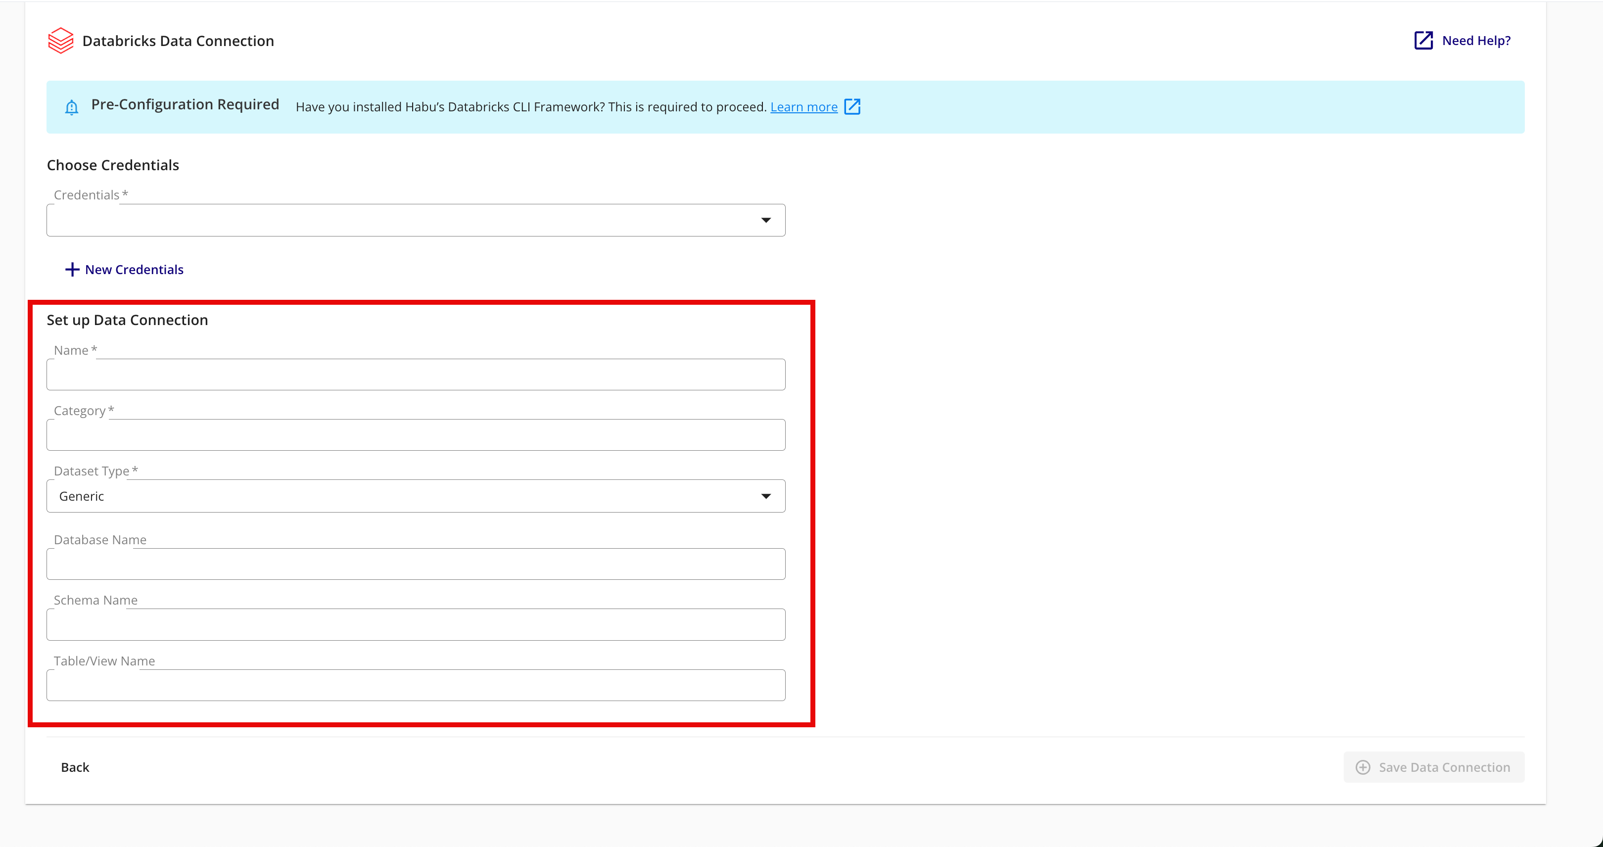Click the Need Help? link text
This screenshot has width=1603, height=847.
pos(1476,41)
